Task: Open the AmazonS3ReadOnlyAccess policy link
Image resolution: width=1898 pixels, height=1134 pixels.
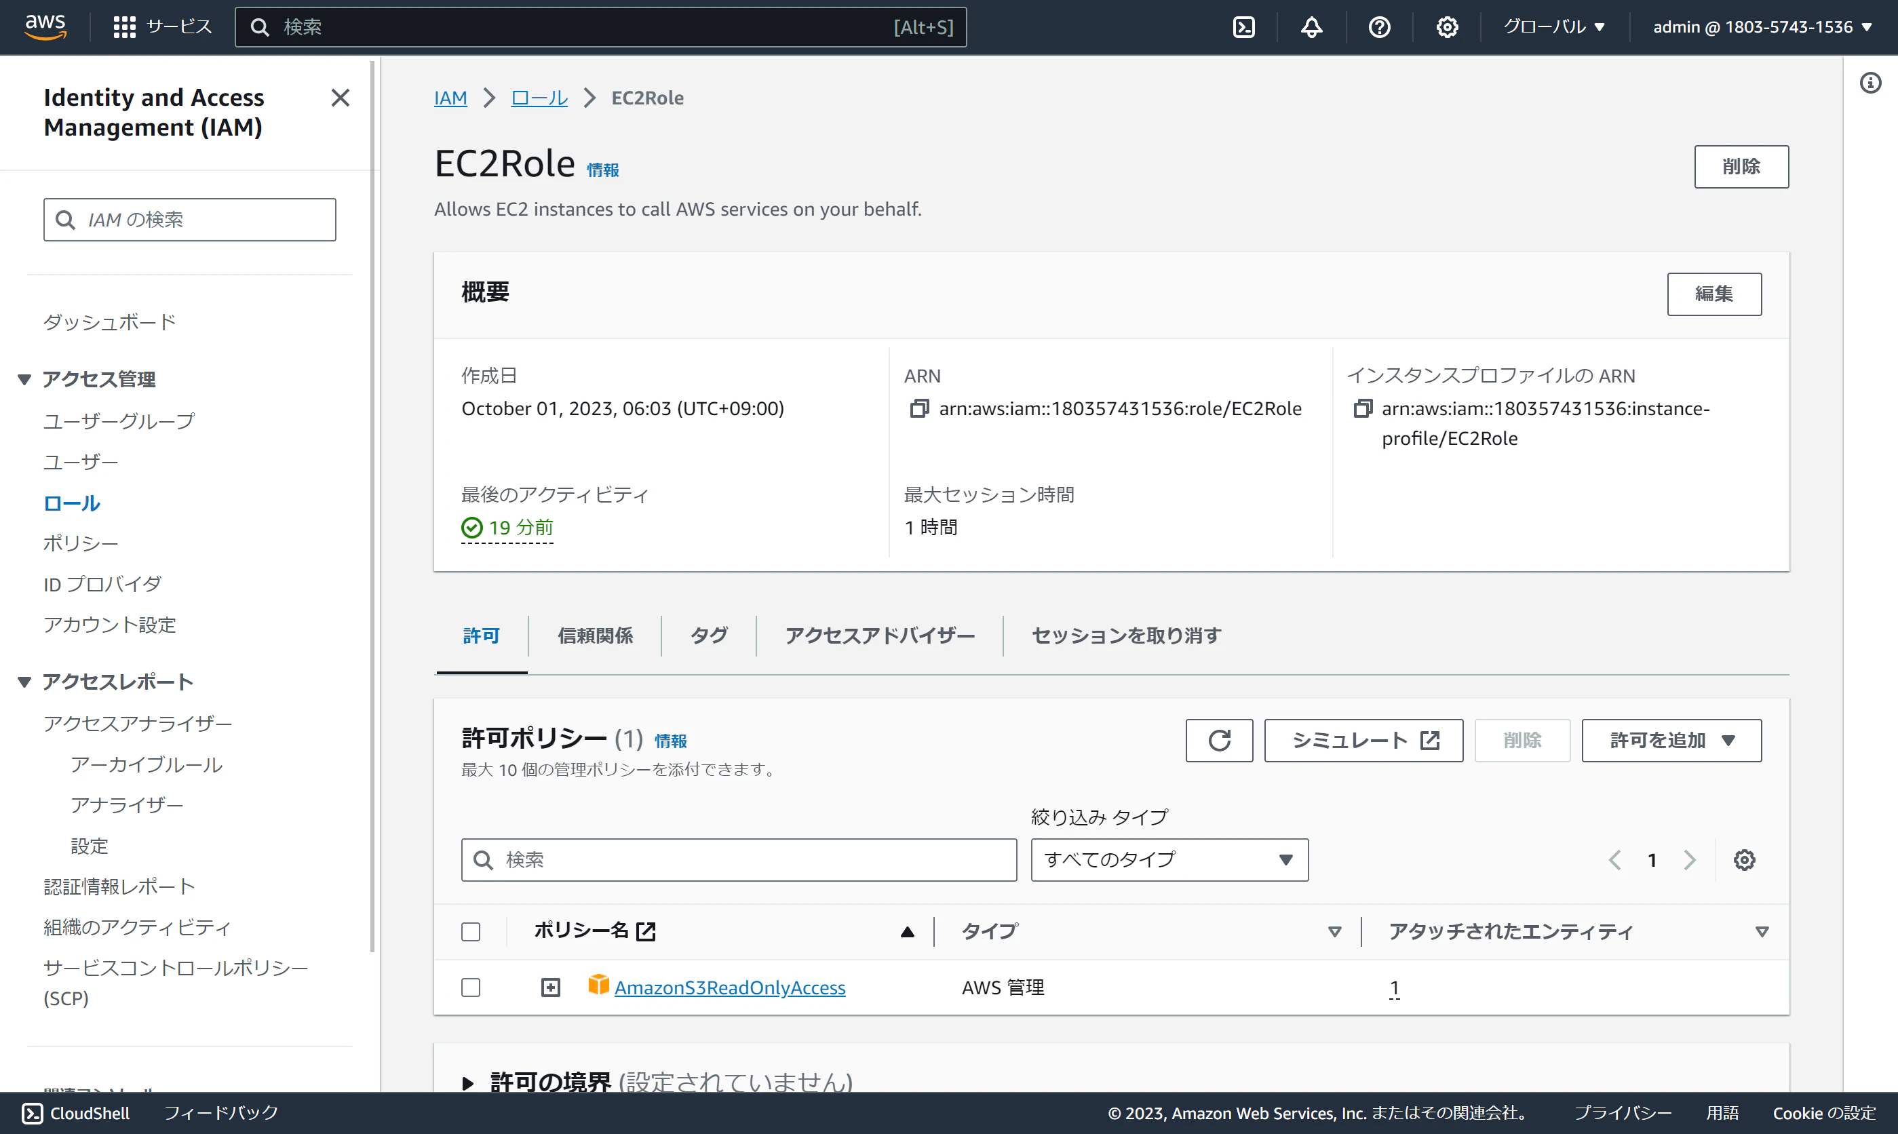Action: pyautogui.click(x=730, y=988)
